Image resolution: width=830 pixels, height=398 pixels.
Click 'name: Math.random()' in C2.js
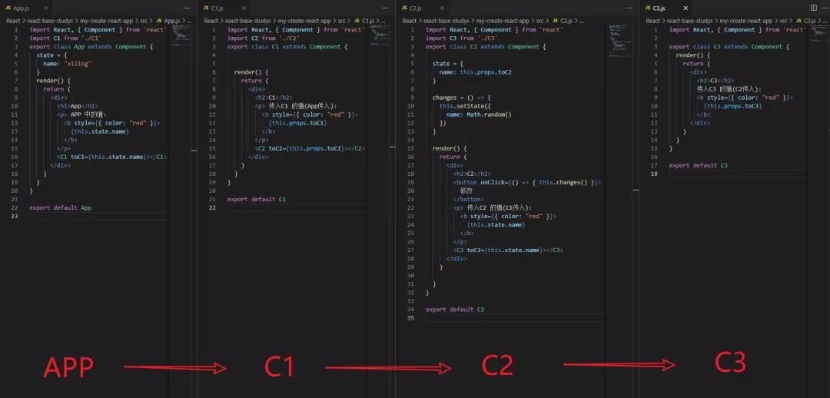click(479, 114)
